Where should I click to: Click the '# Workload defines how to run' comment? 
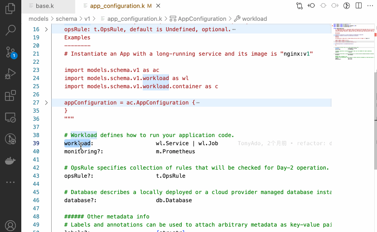point(149,135)
